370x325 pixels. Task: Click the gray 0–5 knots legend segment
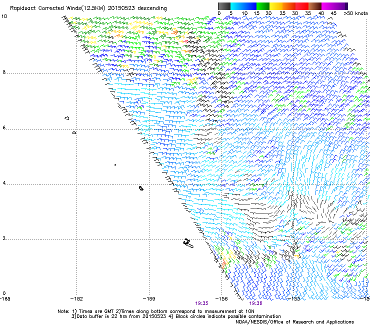pyautogui.click(x=224, y=6)
